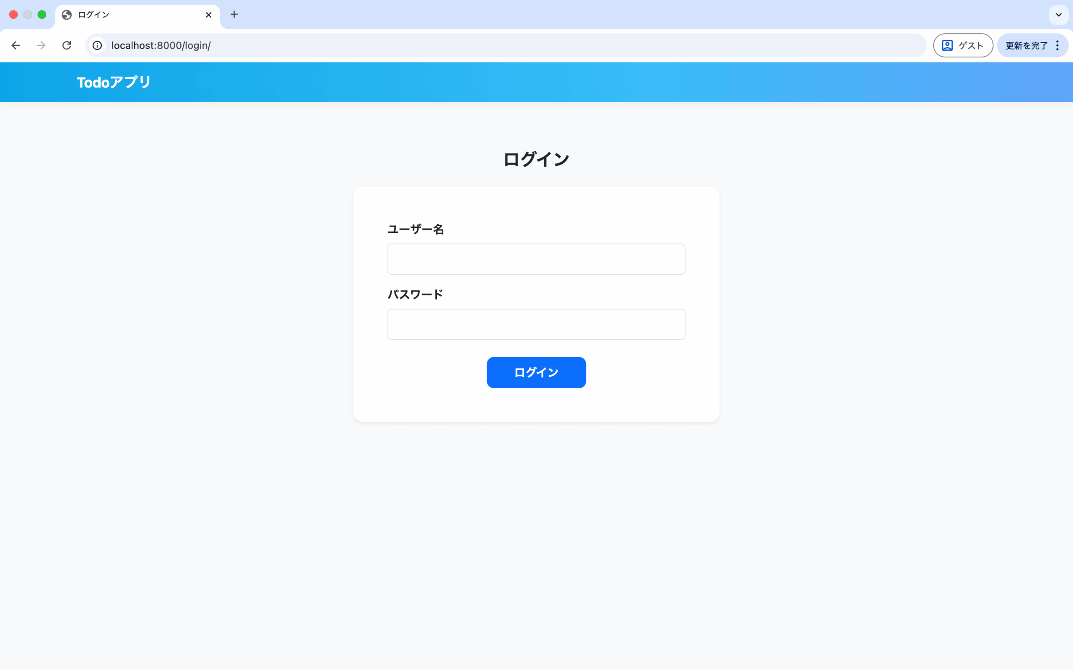Viewport: 1073px width, 670px height.
Task: Open the three-dot Chrome menu
Action: tap(1057, 45)
